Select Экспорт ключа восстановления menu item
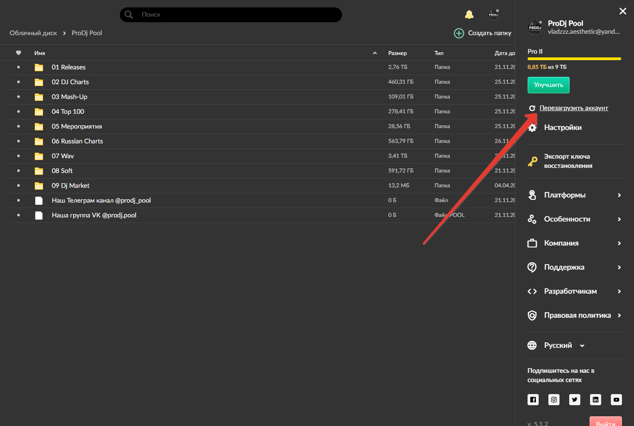 (x=568, y=161)
